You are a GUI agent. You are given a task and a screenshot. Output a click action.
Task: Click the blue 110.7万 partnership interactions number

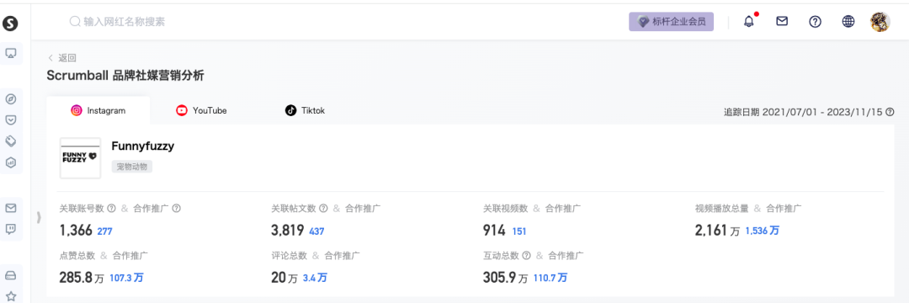(550, 278)
